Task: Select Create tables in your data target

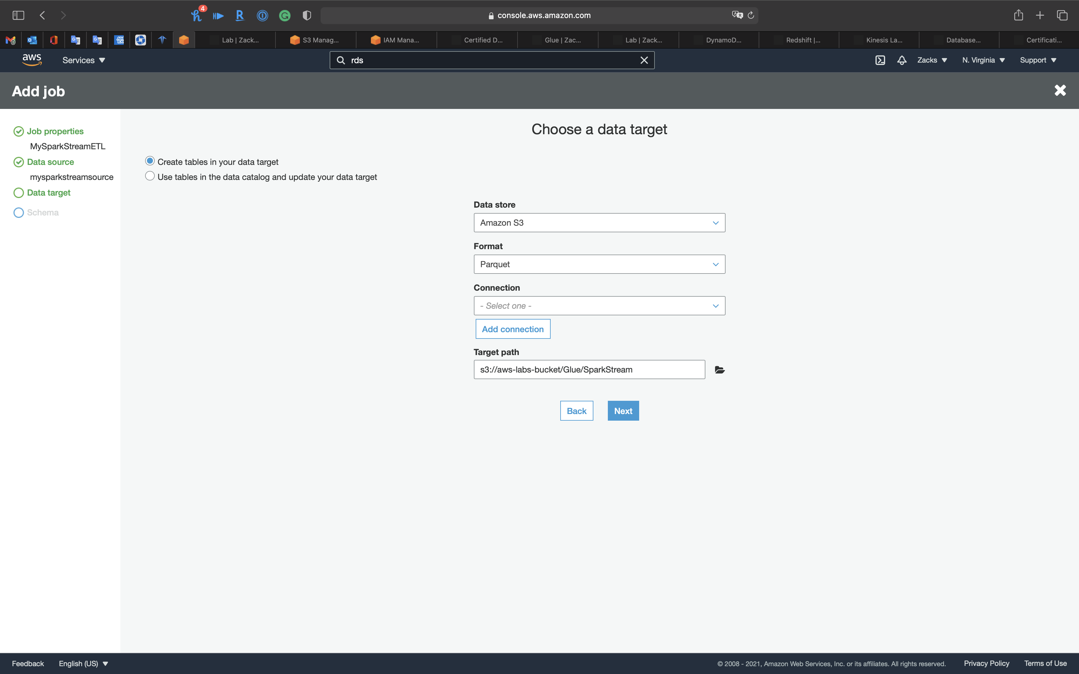Action: tap(150, 161)
